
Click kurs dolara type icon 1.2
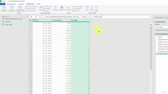coord(53,20)
